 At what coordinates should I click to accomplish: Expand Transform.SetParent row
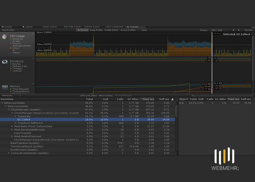[16, 123]
